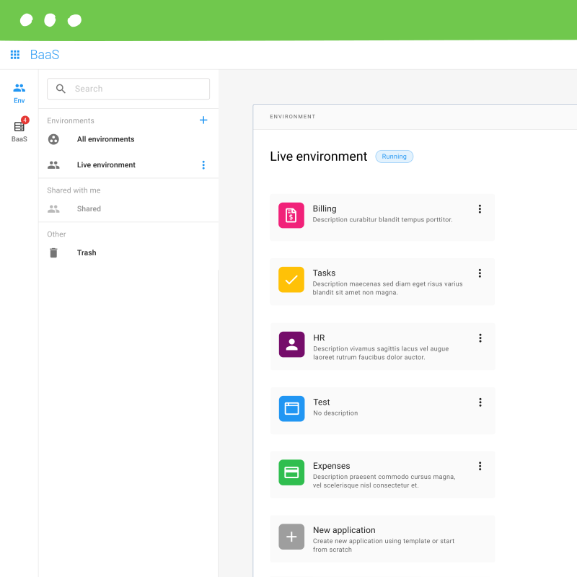Viewport: 577px width, 577px height.
Task: Click New application gray plus button
Action: [291, 537]
